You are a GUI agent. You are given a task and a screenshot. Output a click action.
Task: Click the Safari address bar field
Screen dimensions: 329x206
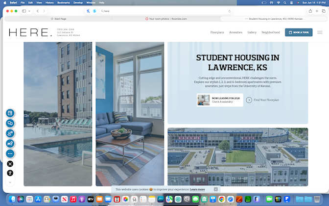pos(166,11)
